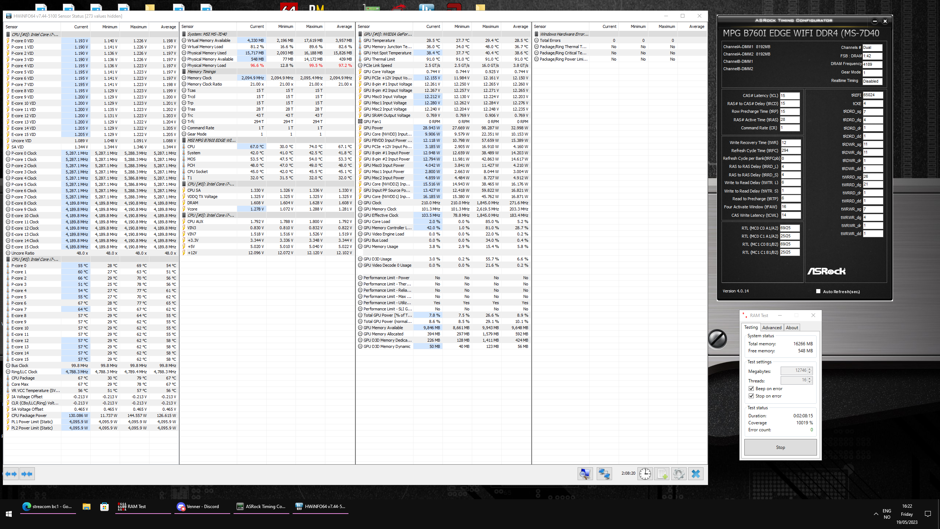Click the expand-columns arrows icon in HWiNFO

[x=11, y=474]
